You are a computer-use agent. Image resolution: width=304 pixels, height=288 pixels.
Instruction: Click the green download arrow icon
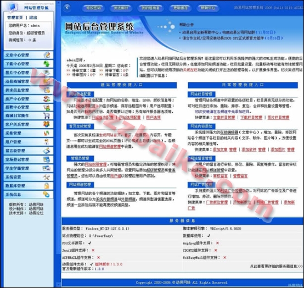tap(47, 64)
